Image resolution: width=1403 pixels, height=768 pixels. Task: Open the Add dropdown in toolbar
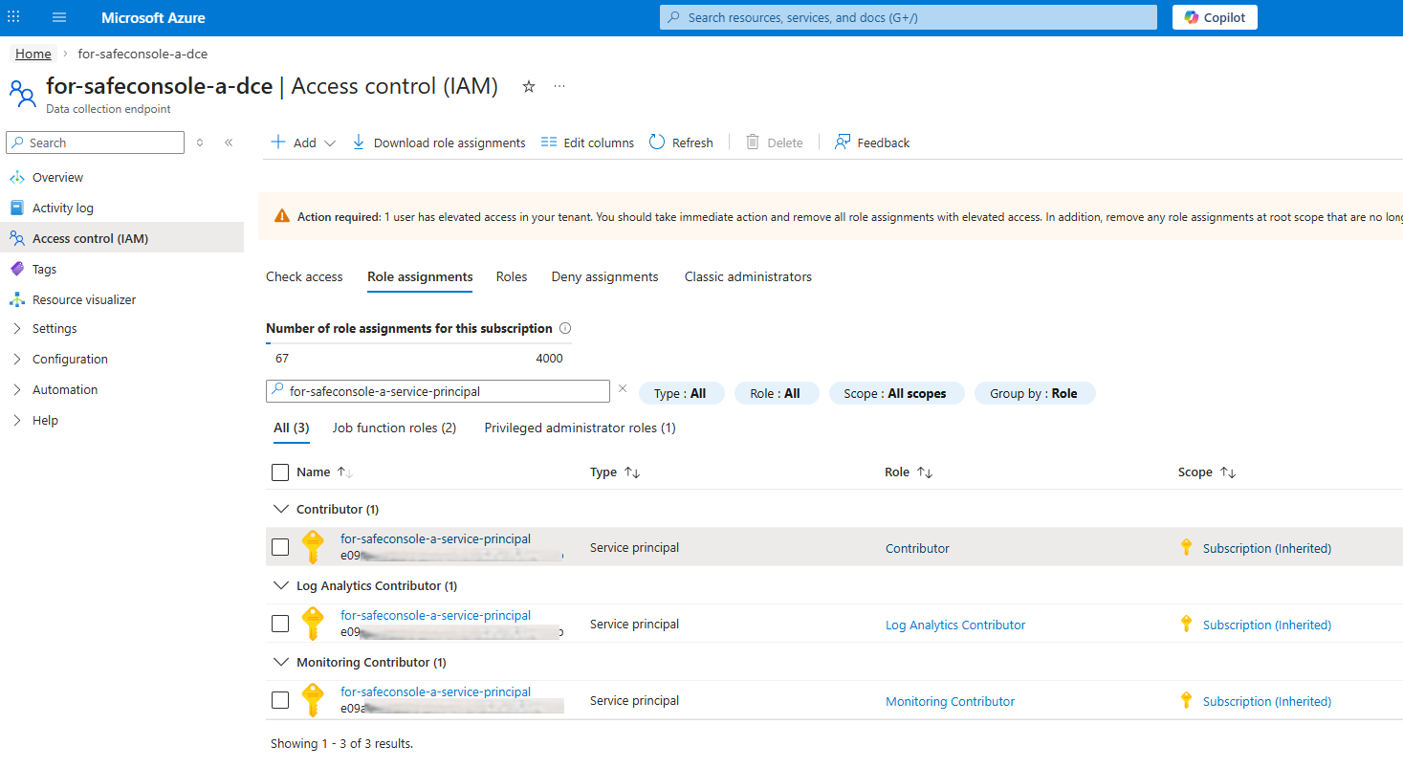[x=303, y=143]
